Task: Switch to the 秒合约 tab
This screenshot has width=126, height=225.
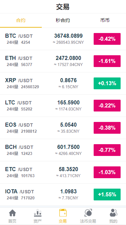Action: [63, 20]
